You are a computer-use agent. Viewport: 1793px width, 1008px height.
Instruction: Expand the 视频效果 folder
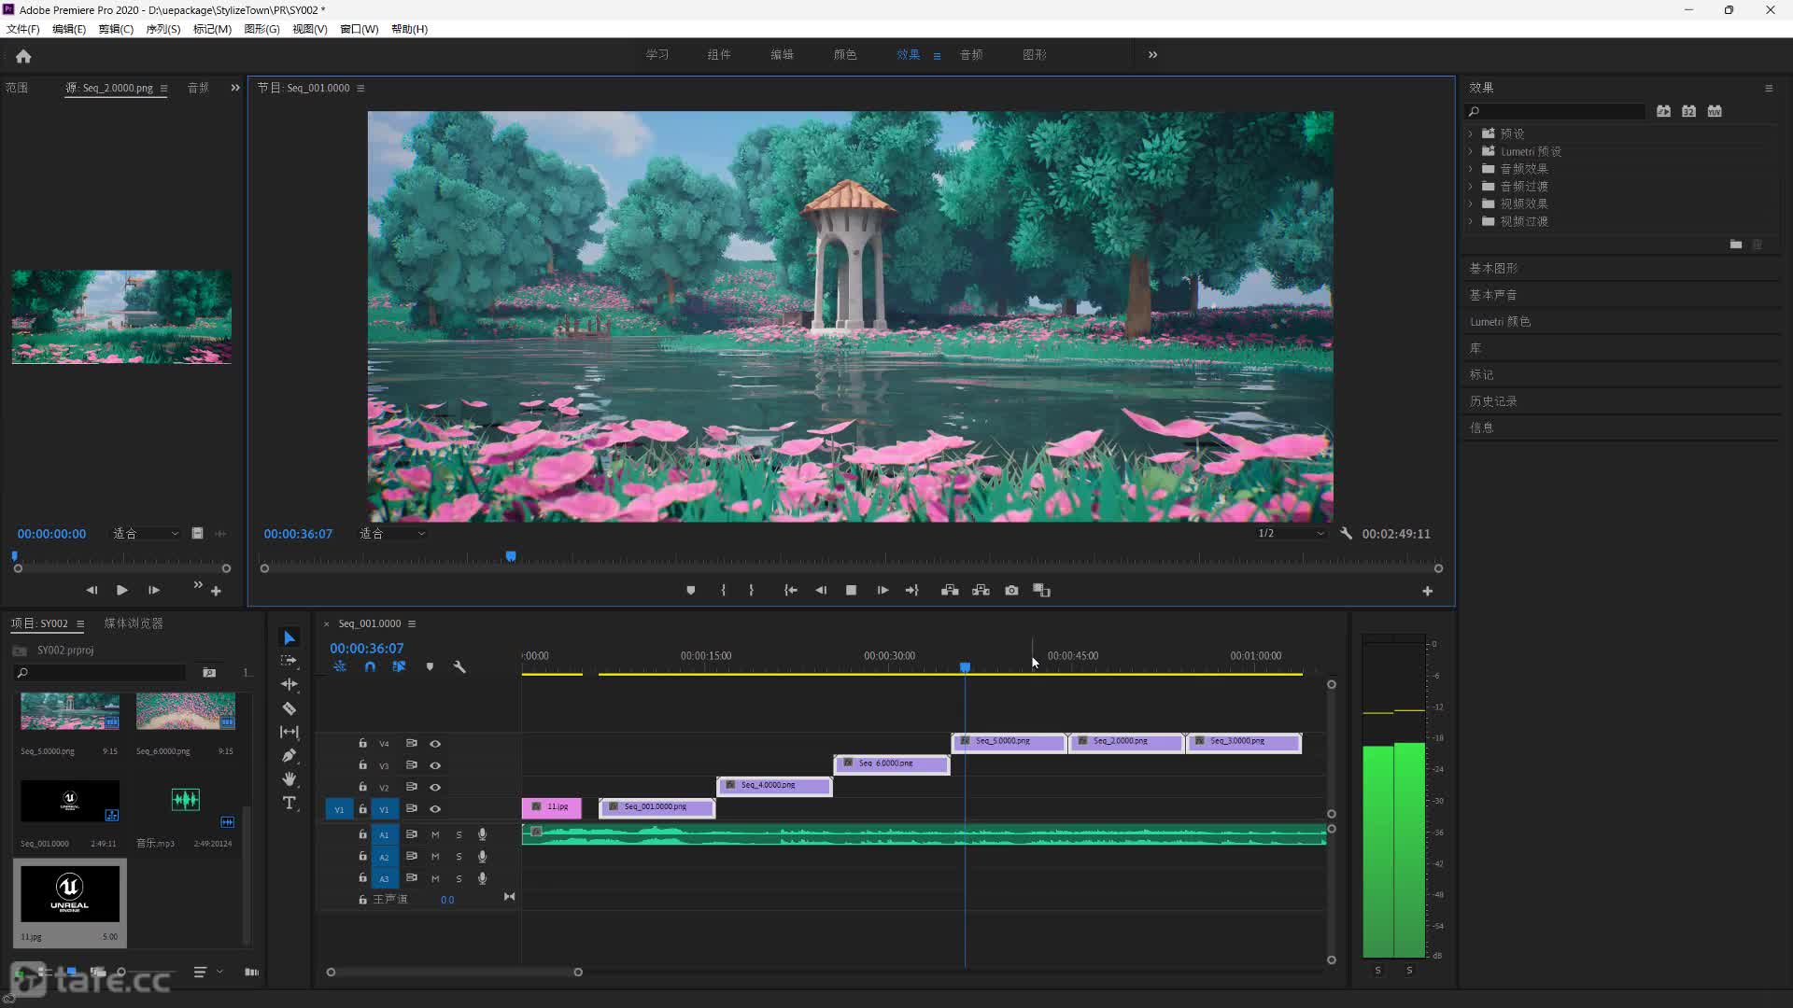1471,203
